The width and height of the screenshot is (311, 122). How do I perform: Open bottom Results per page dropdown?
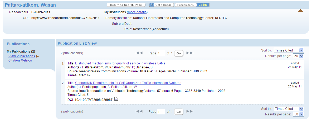[x=299, y=114]
